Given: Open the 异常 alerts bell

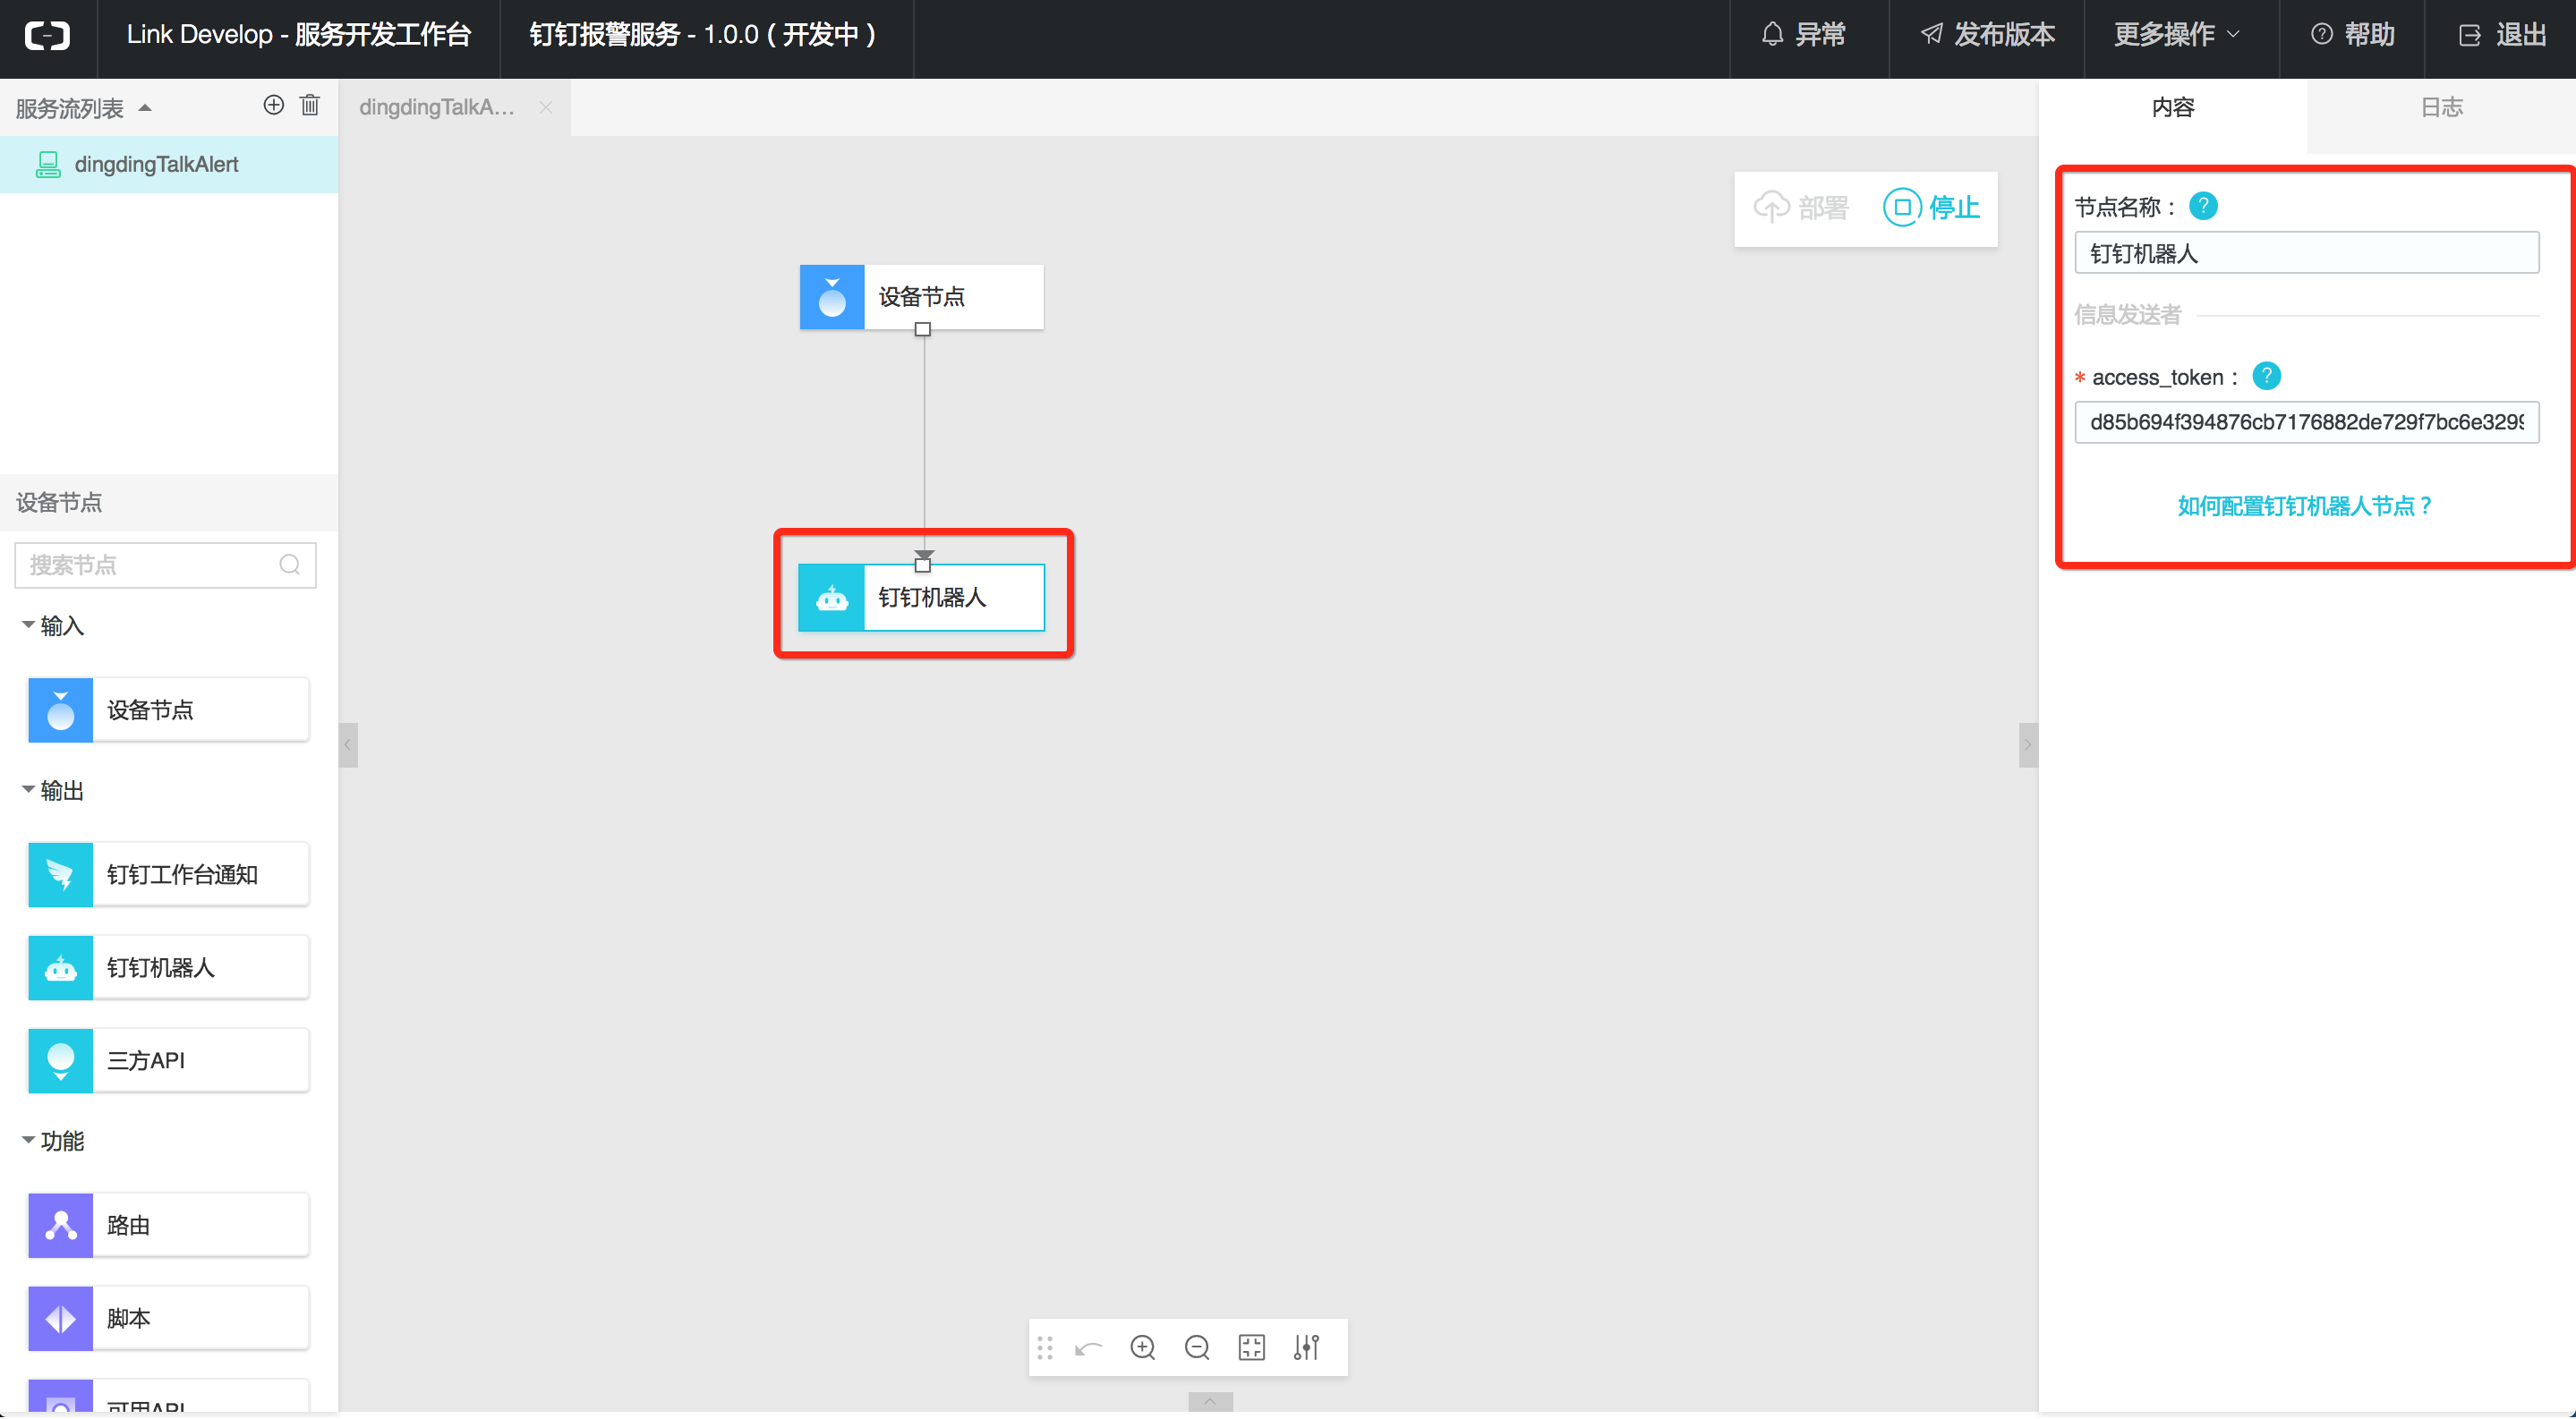Looking at the screenshot, I should [x=1803, y=35].
